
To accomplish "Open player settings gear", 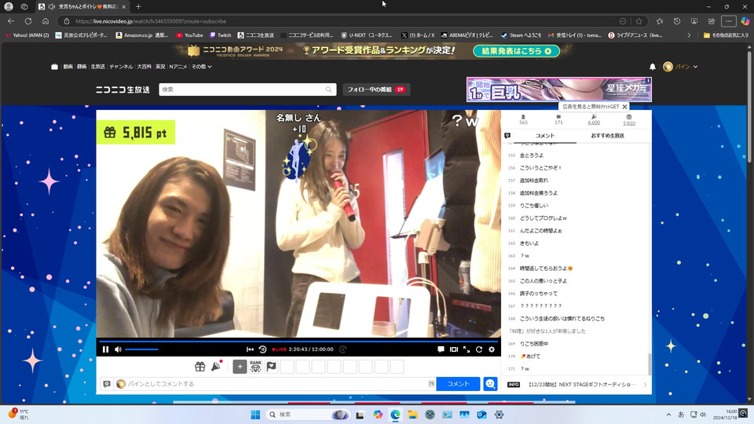I will tap(492, 349).
